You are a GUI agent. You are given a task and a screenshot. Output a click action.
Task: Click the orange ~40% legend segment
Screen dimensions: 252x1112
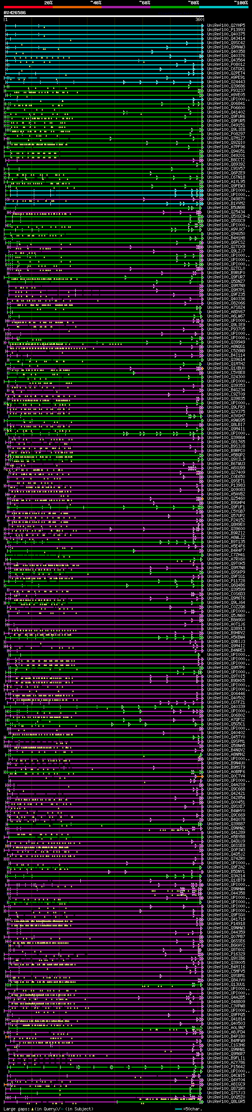click(77, 7)
